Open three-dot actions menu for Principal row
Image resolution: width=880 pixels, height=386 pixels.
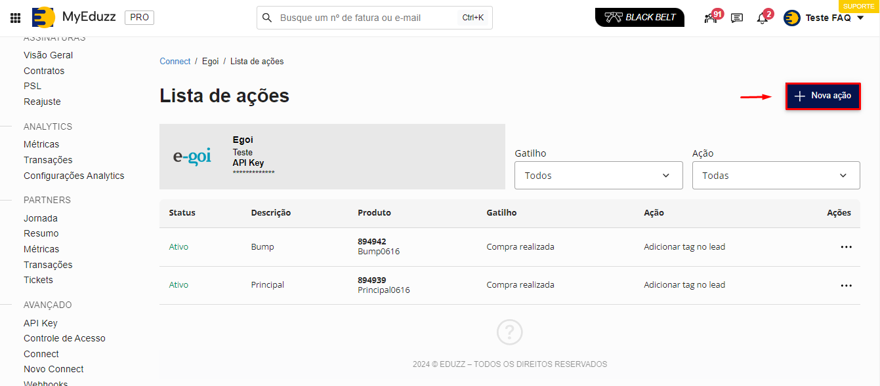[x=846, y=286]
